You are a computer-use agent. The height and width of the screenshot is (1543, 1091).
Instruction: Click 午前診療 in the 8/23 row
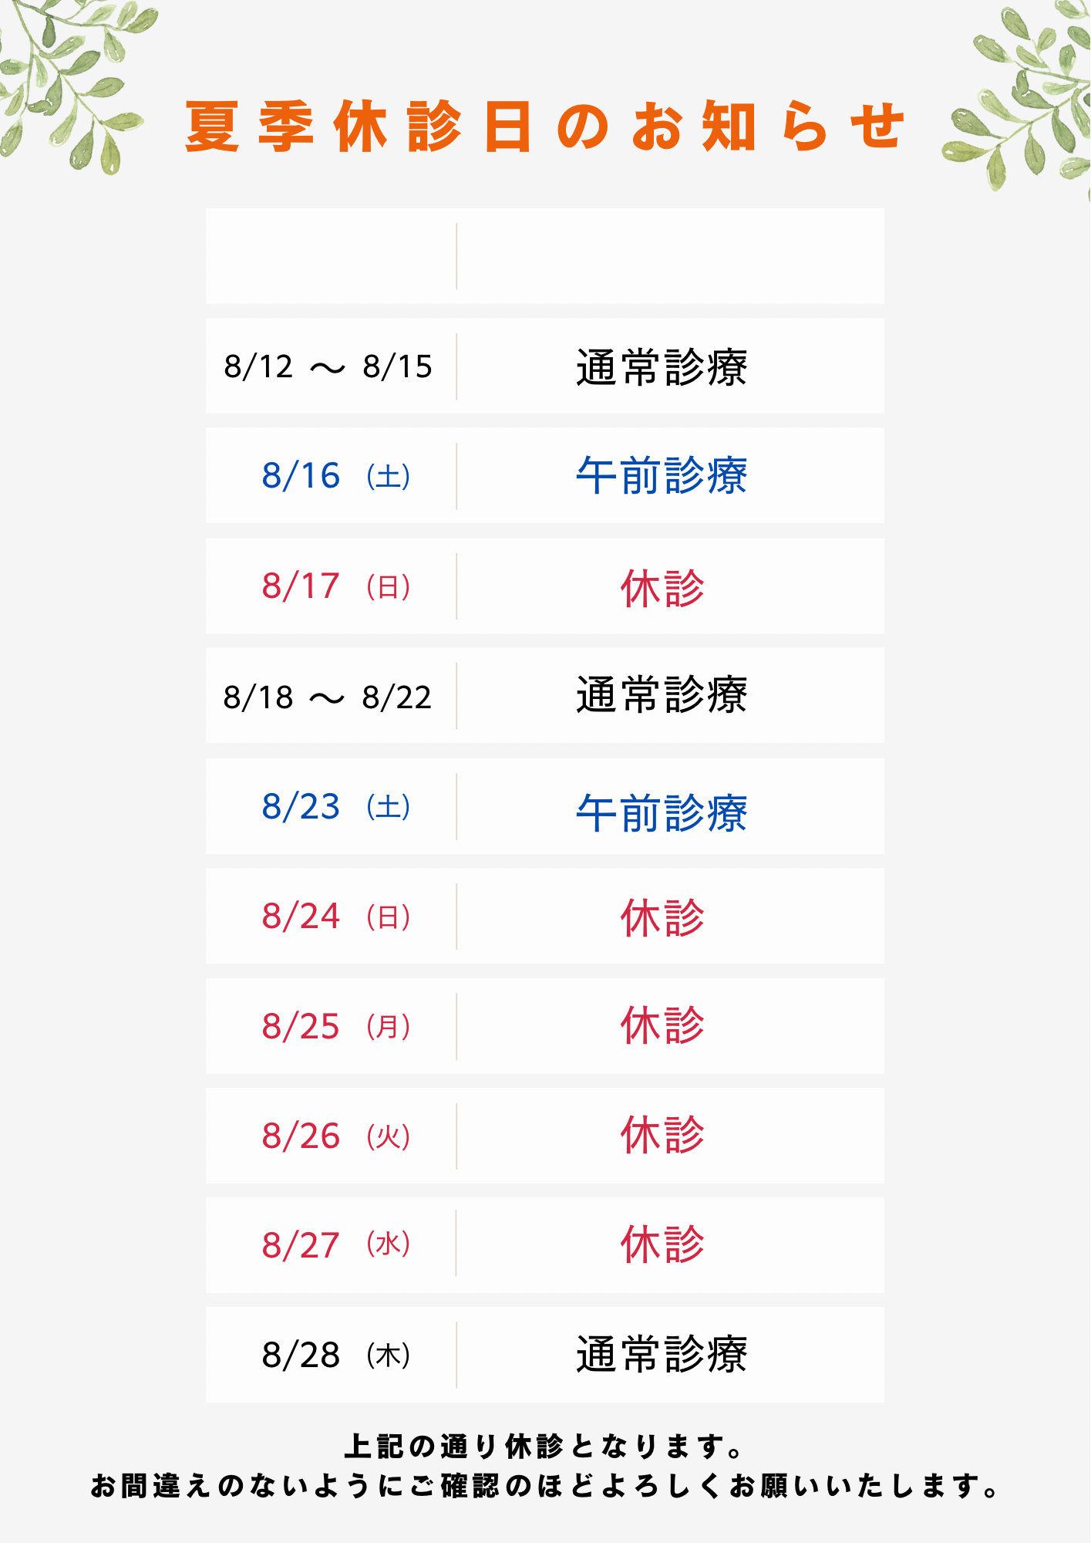[x=662, y=813]
